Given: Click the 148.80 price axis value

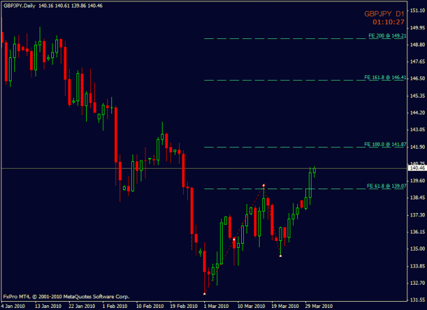Looking at the screenshot, I should click(417, 44).
